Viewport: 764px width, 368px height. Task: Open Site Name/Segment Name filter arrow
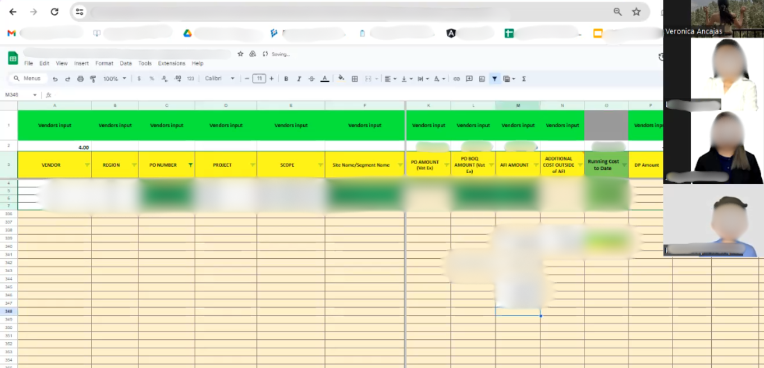tap(400, 165)
